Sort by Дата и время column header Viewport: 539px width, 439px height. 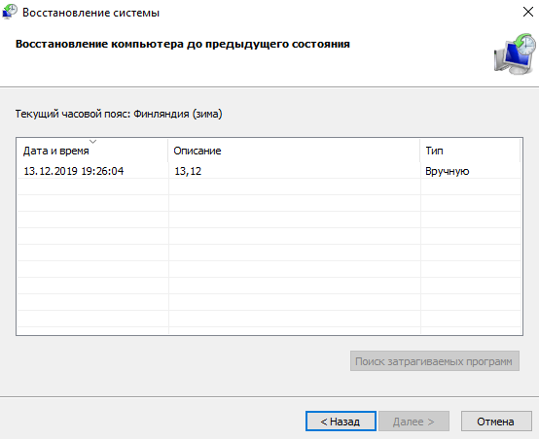[92, 151]
